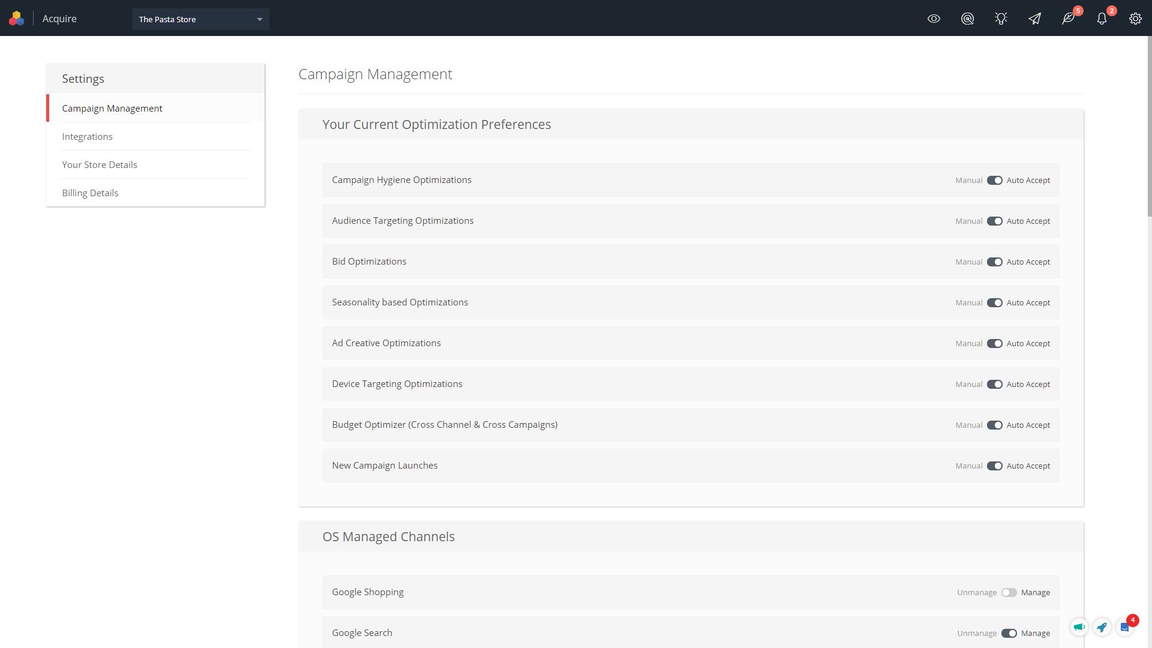The height and width of the screenshot is (648, 1152).
Task: Click 'Budget Optimizer (Cross Channel & Cross Campaigns)' label
Action: (x=445, y=425)
